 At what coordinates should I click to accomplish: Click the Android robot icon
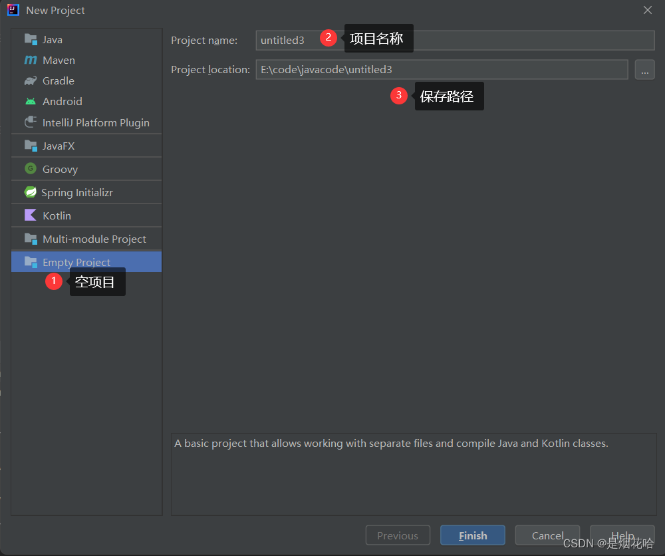point(31,101)
